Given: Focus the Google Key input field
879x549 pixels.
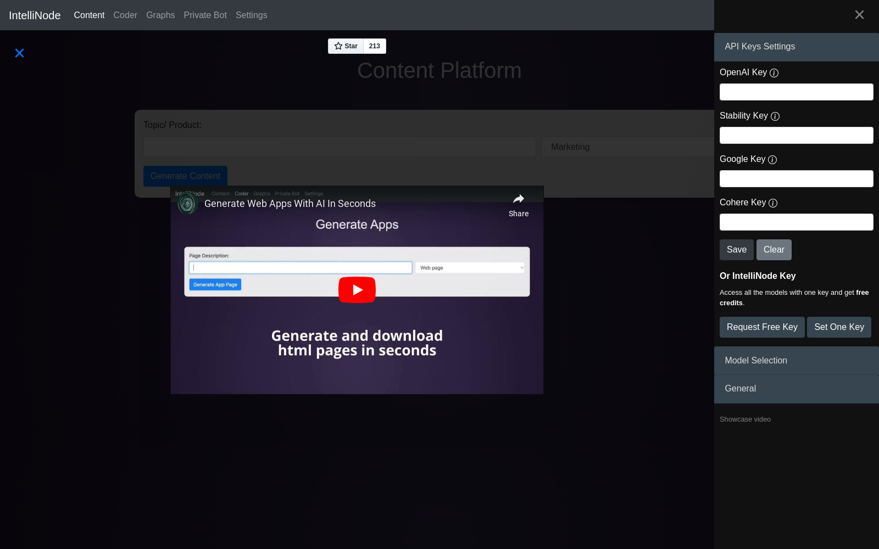Looking at the screenshot, I should tap(797, 179).
